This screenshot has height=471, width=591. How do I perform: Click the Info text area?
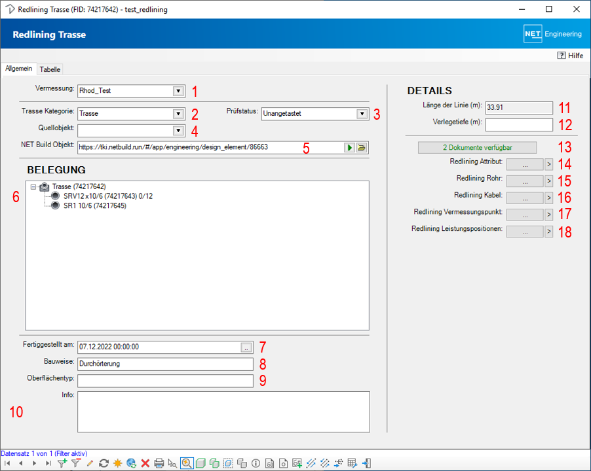coord(223,412)
